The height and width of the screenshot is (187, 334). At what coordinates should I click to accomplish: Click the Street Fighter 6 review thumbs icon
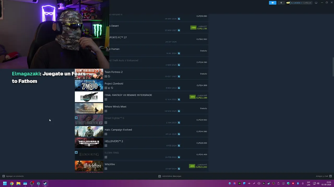point(179,123)
